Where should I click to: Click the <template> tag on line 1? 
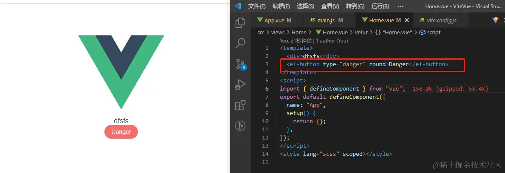[296, 48]
